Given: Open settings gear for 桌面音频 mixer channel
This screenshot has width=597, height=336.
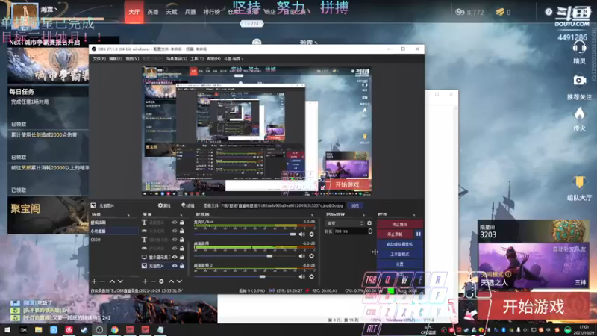Looking at the screenshot, I should (311, 256).
